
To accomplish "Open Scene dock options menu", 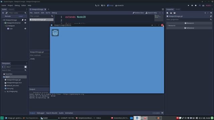I will [x=27, y=9].
